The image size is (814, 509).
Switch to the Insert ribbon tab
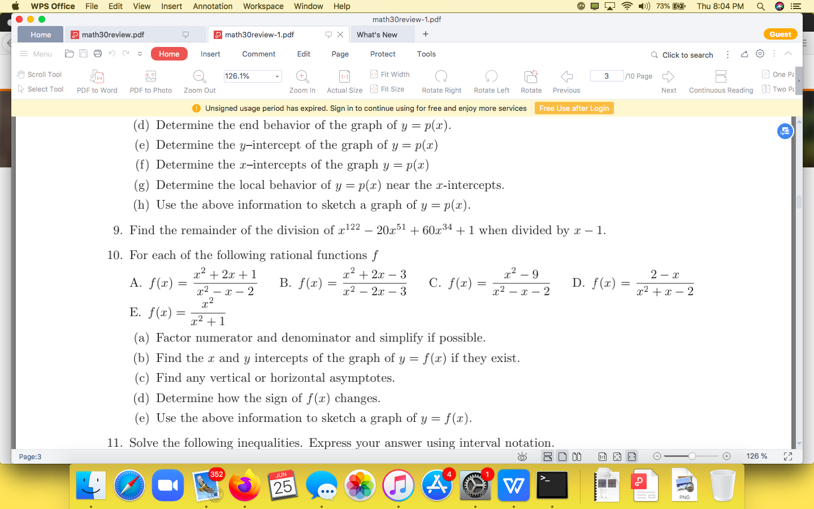click(x=210, y=54)
